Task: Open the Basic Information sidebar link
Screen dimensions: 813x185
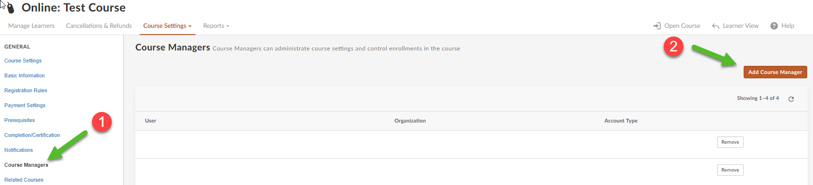Action: (25, 75)
